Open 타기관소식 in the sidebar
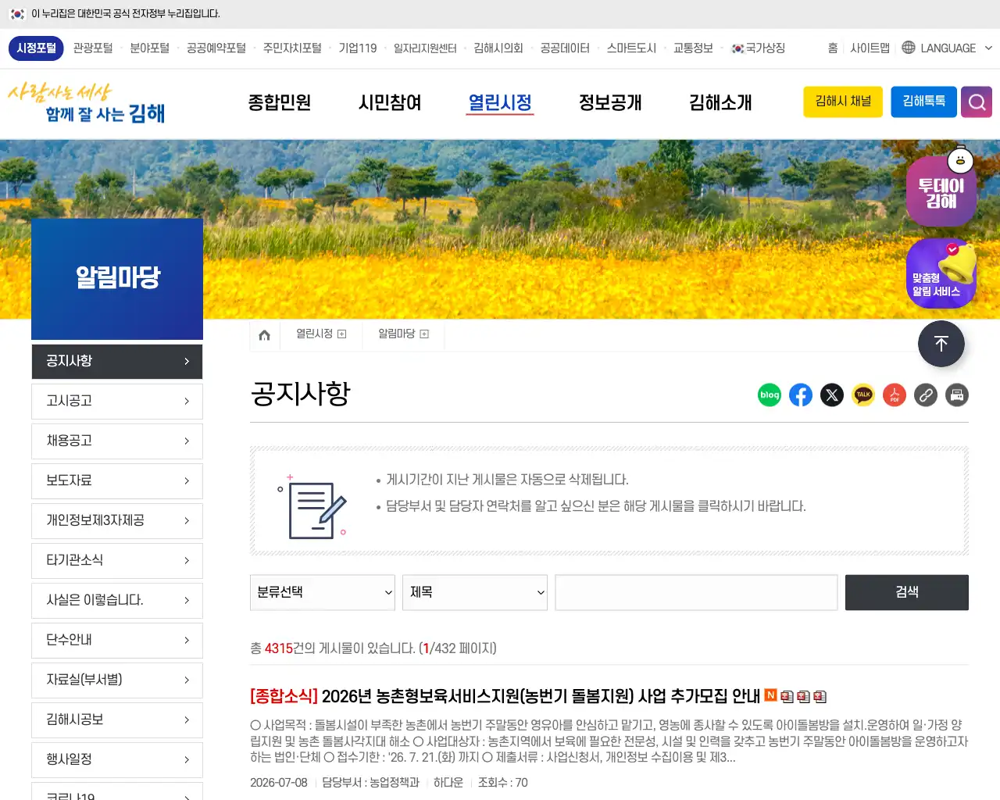 click(117, 561)
